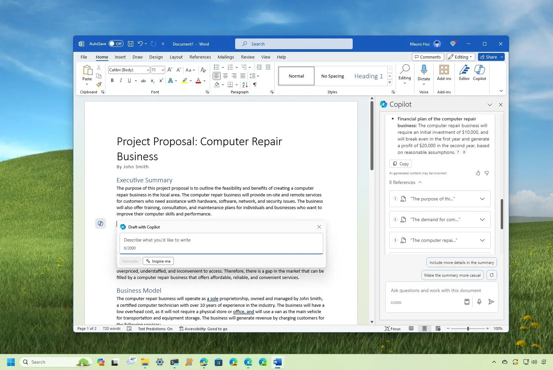Click the thumbs up on Copilot response
The image size is (553, 370).
478,173
